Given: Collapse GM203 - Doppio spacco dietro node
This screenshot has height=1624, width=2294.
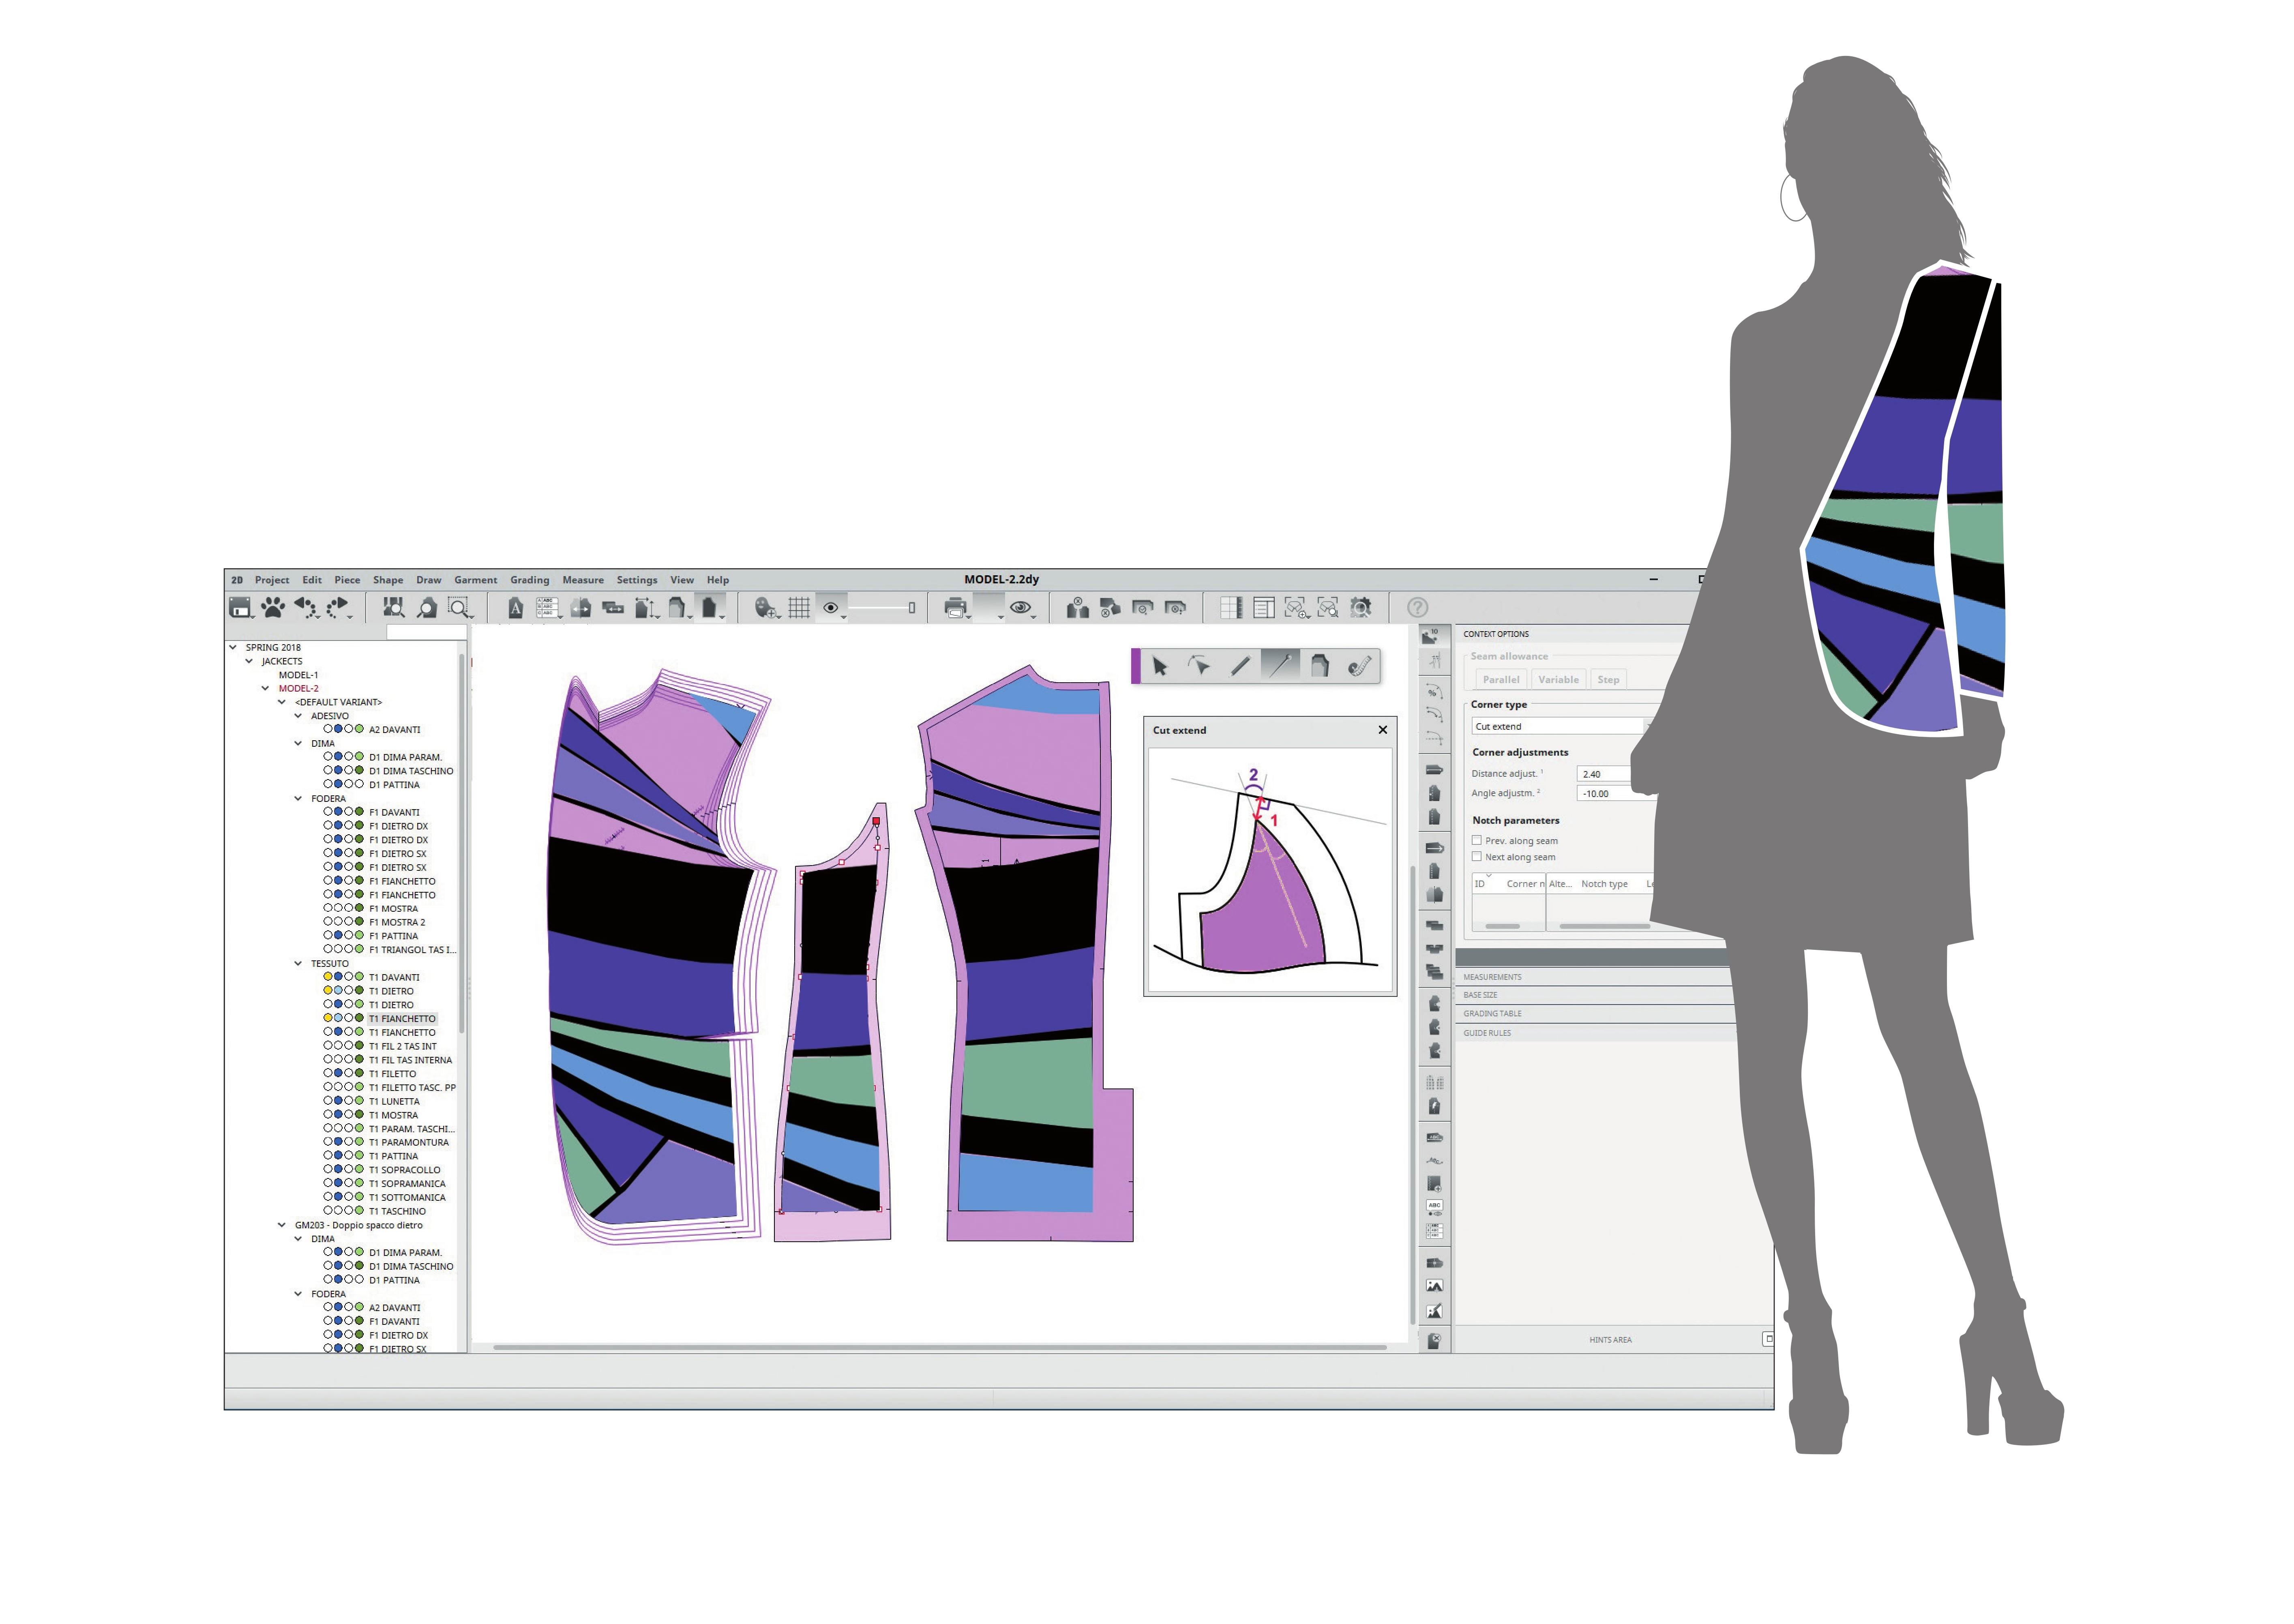Looking at the screenshot, I should pos(282,1225).
